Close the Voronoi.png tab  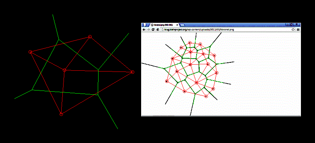(x=177, y=25)
